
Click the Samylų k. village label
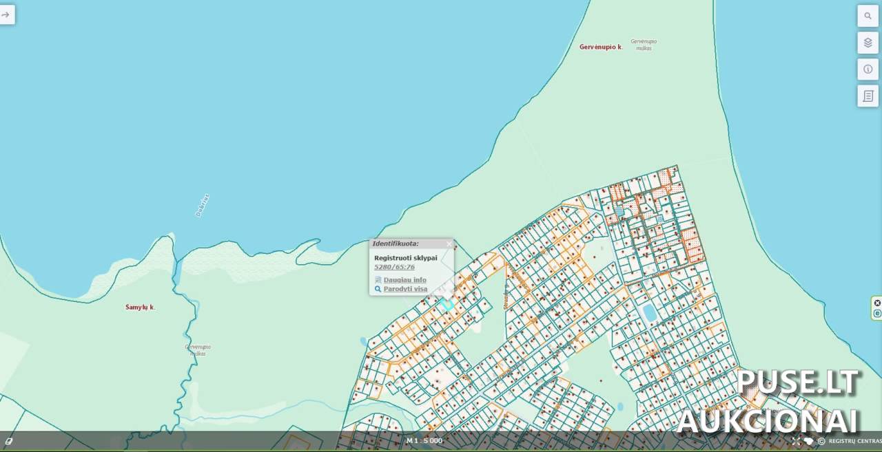pos(140,307)
